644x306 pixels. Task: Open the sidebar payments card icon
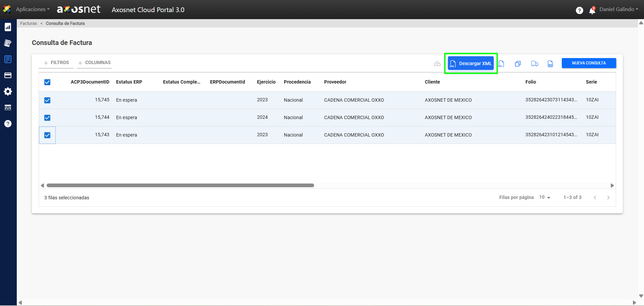(8, 75)
